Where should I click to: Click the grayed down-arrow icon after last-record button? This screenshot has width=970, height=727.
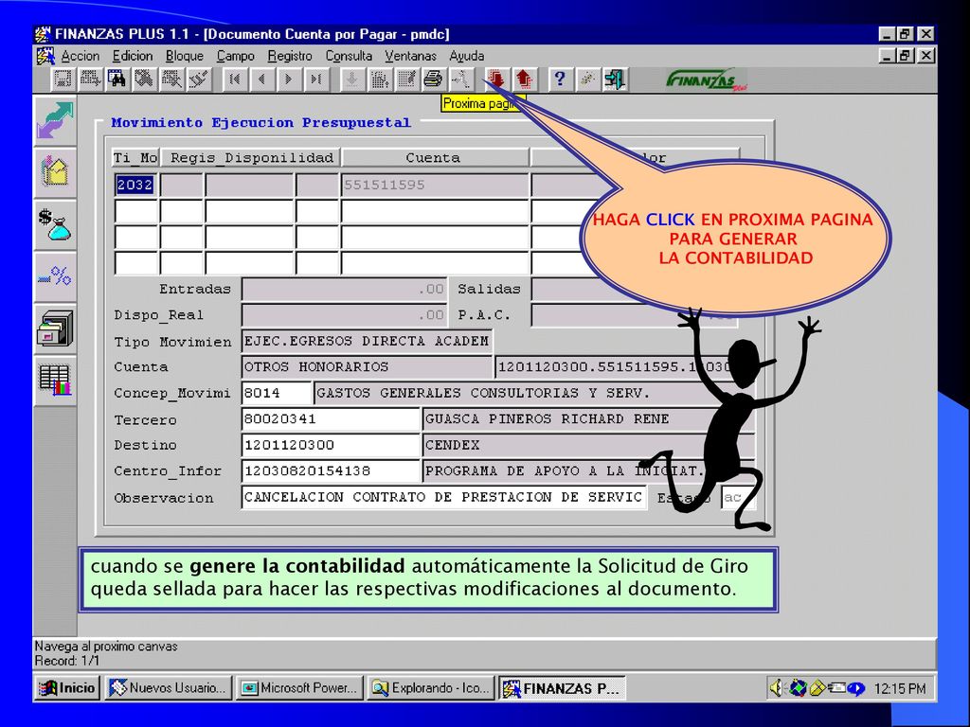(351, 80)
